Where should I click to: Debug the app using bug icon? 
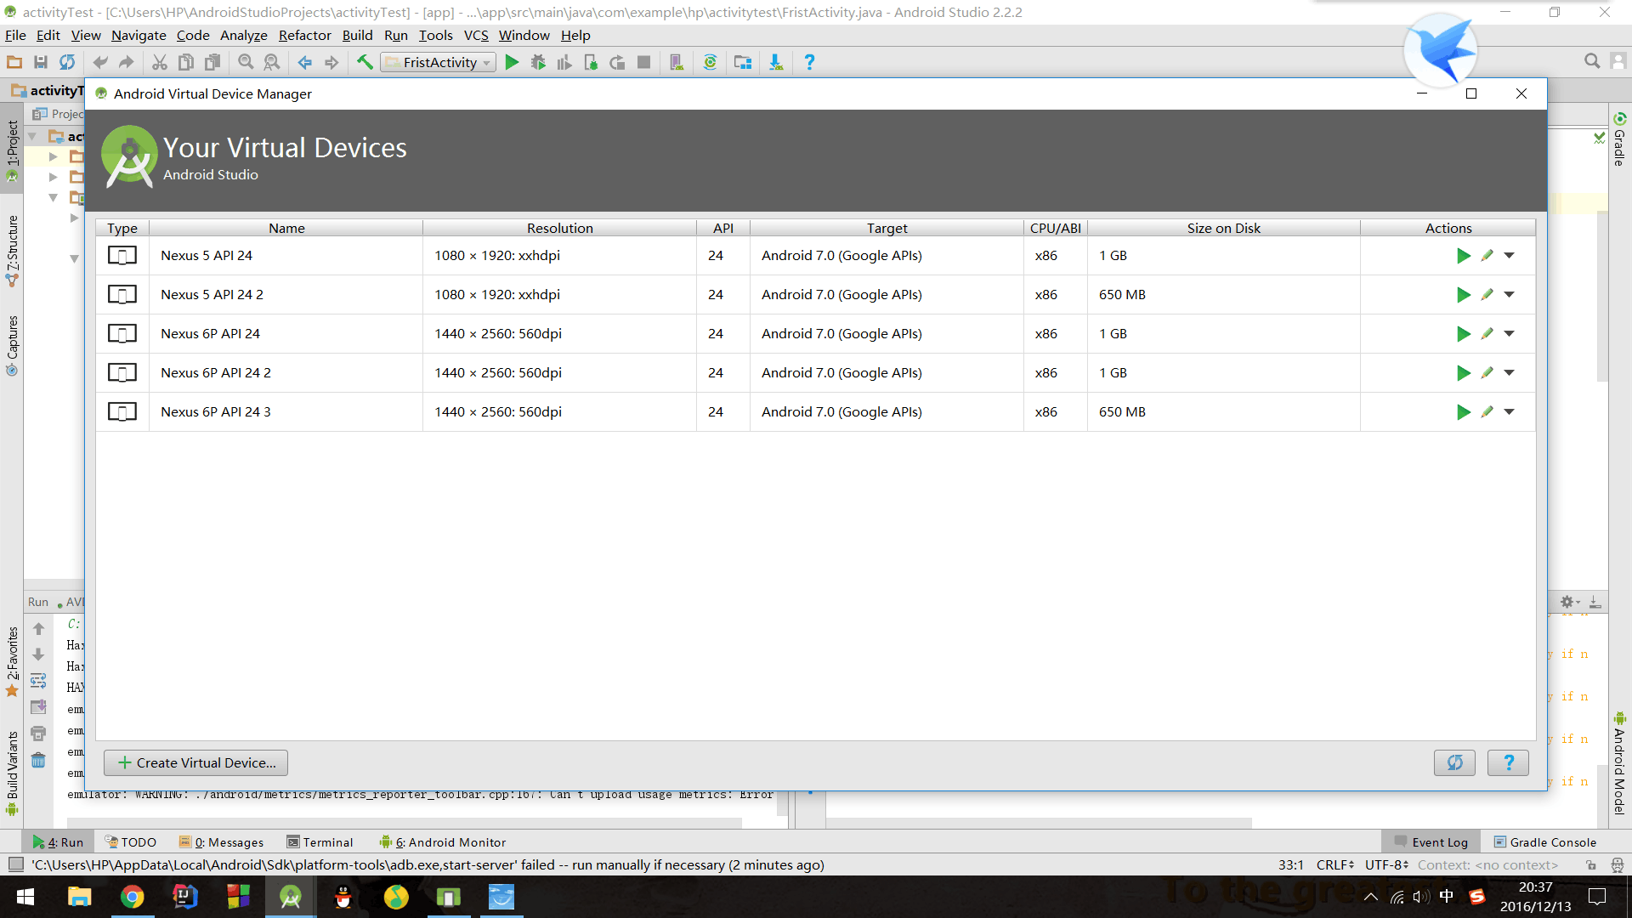click(x=538, y=62)
